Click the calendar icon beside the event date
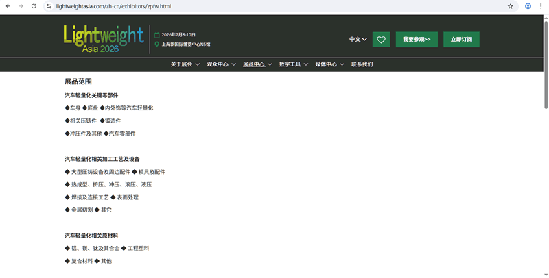This screenshot has height=278, width=549. point(156,34)
